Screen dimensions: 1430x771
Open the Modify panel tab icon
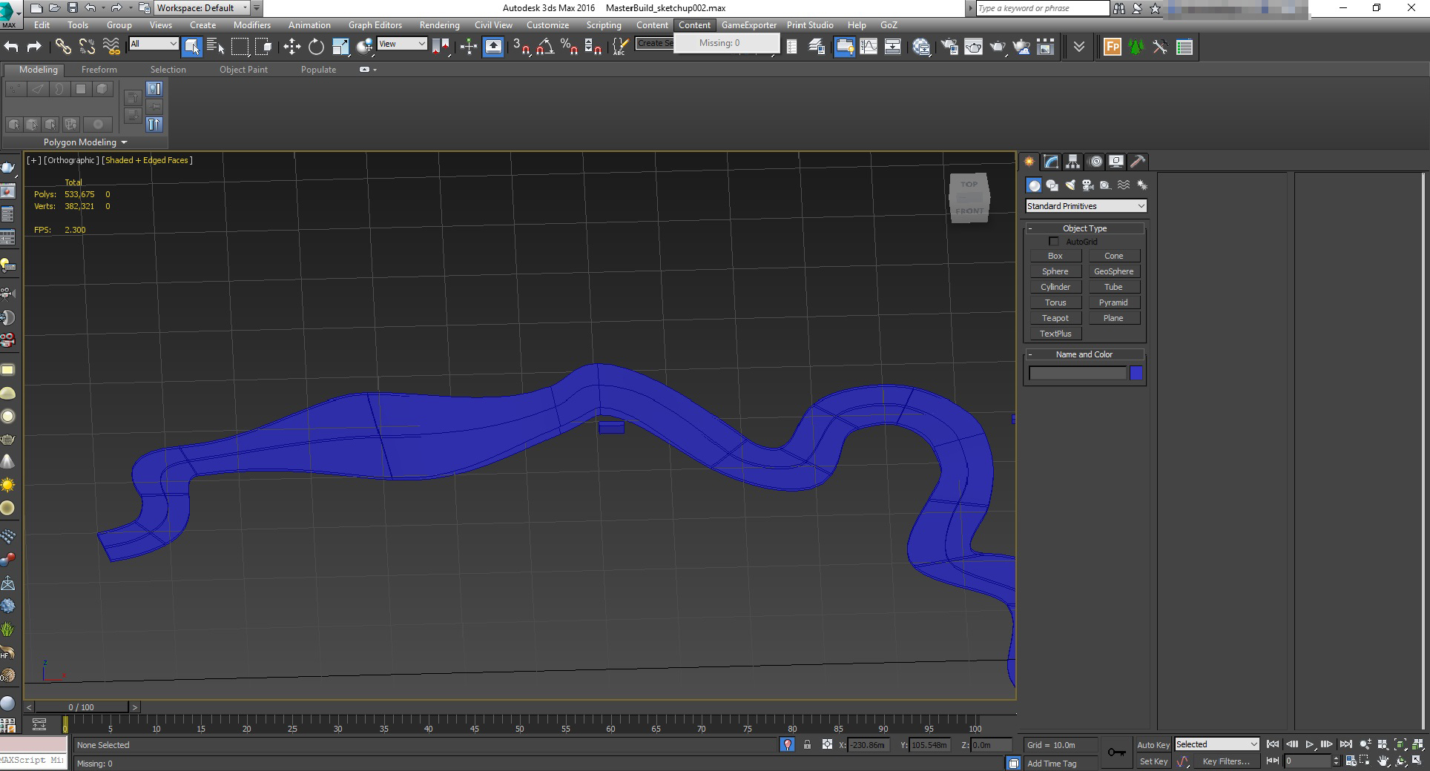click(x=1051, y=162)
